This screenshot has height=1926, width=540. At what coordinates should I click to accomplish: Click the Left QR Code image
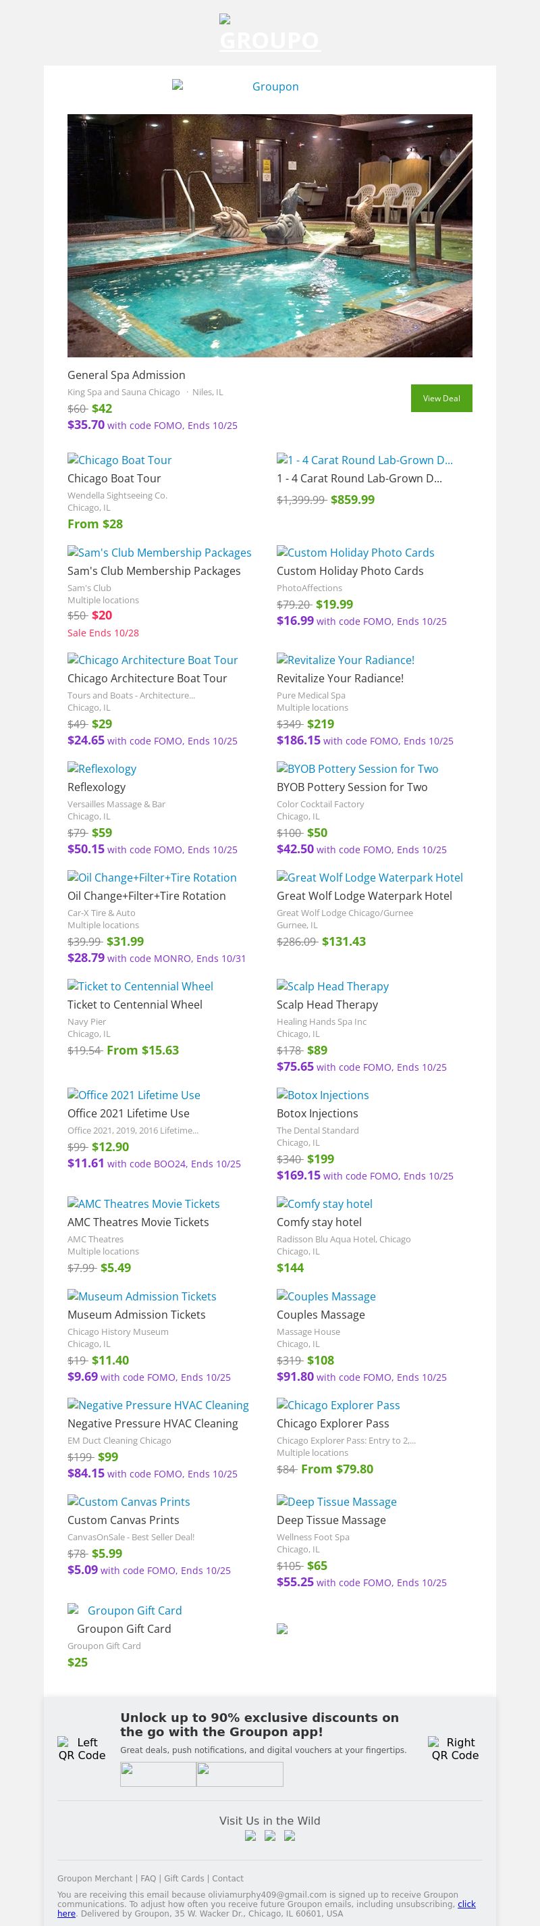click(82, 1749)
